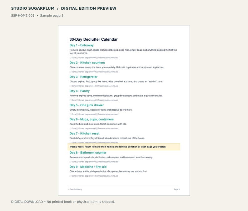The height and width of the screenshot is (211, 248).
Task: Click text 'Remove expired items, combine duplicates'
Action: [91, 96]
